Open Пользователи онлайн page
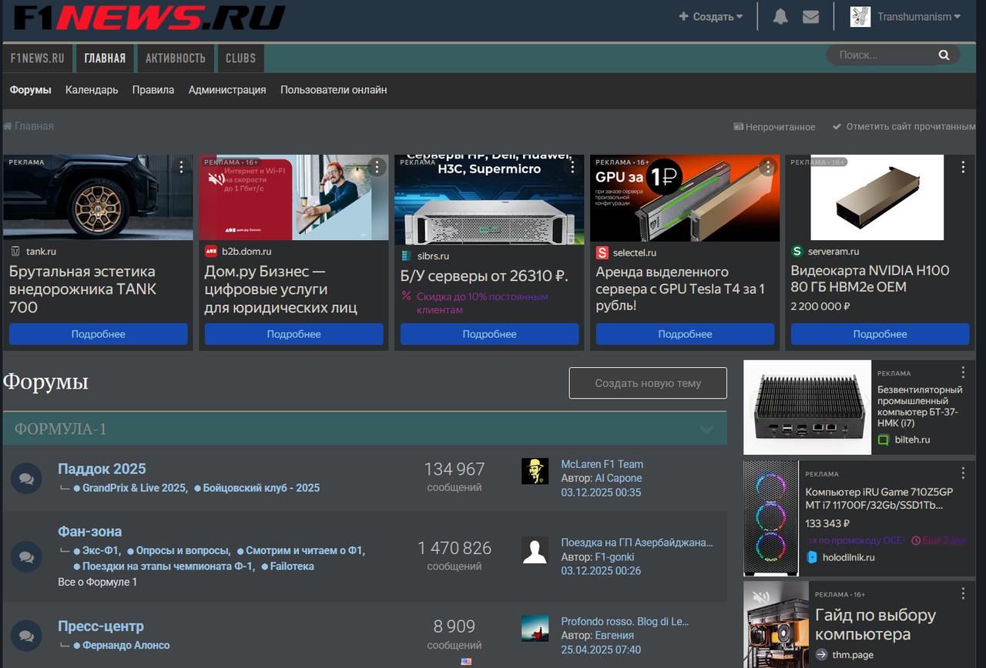Viewport: 986px width, 668px height. 334,90
